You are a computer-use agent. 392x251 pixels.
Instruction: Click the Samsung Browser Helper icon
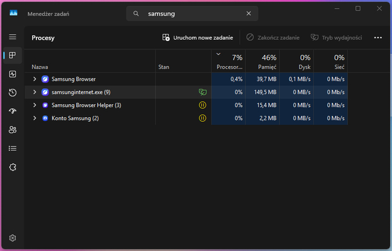(x=45, y=105)
